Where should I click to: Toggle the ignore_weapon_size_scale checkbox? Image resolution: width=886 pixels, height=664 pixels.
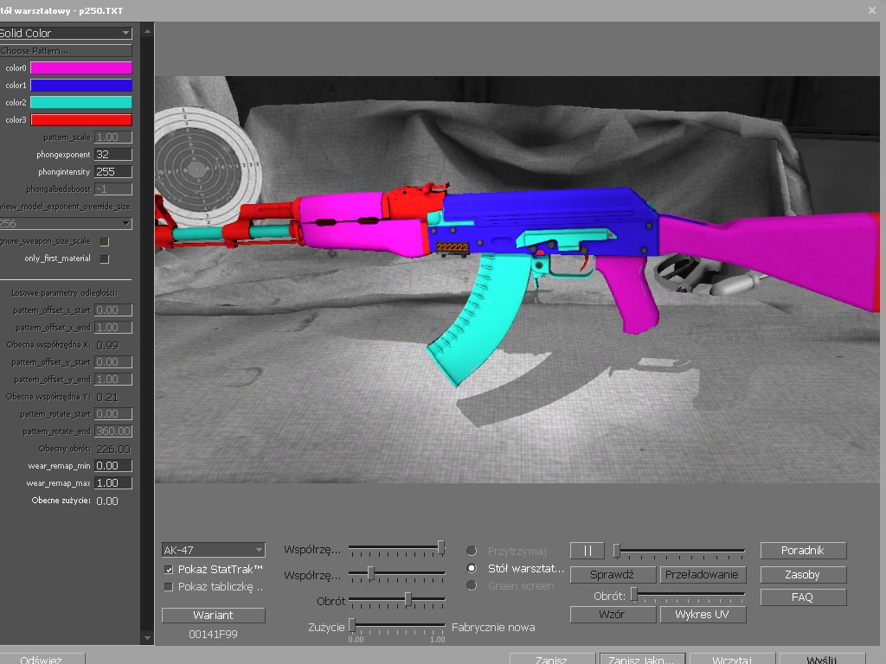105,242
